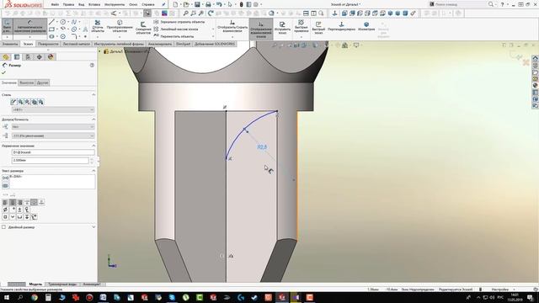The width and height of the screenshot is (539, 303).
Task: Open tolerance type dropdown showing Нет
Action: (53, 127)
